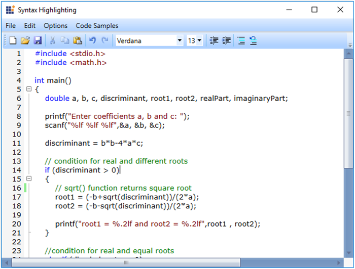Open the Verdana font dropdown
Viewport: 355px width, 269px height.
click(180, 40)
